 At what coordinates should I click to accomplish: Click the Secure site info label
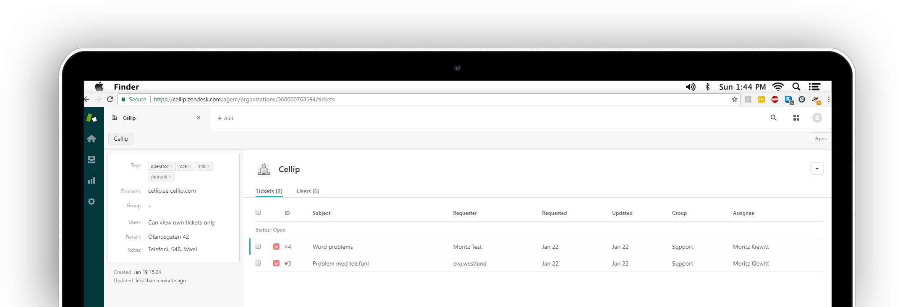click(x=134, y=99)
